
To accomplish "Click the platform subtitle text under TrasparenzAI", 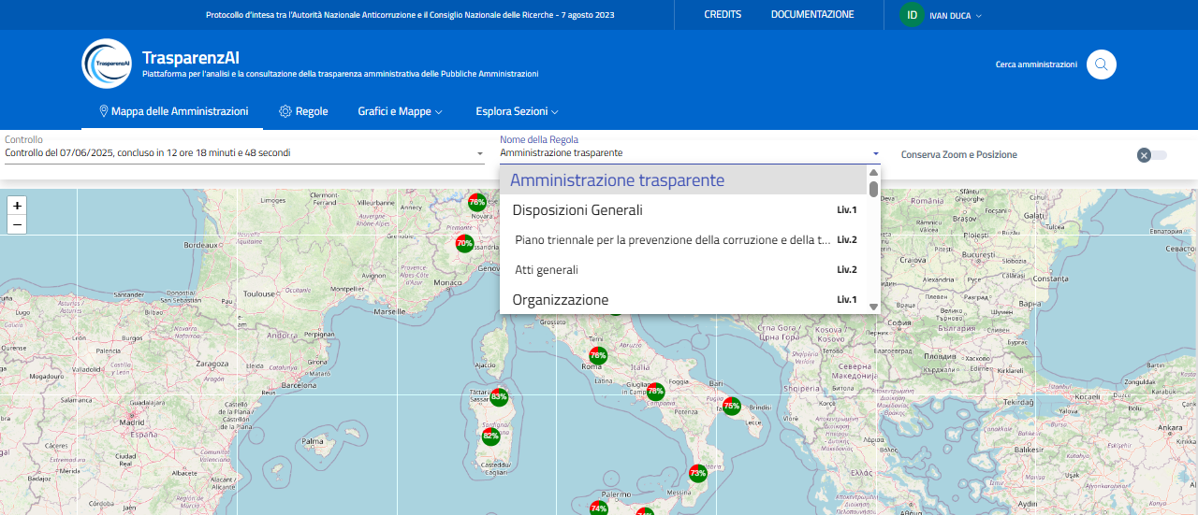I will pyautogui.click(x=341, y=74).
